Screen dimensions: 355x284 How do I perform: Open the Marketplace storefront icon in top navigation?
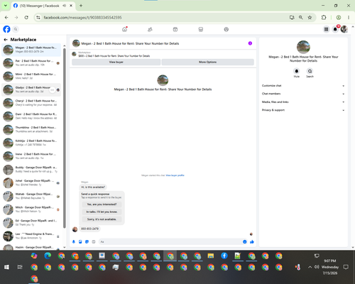coord(201,29)
